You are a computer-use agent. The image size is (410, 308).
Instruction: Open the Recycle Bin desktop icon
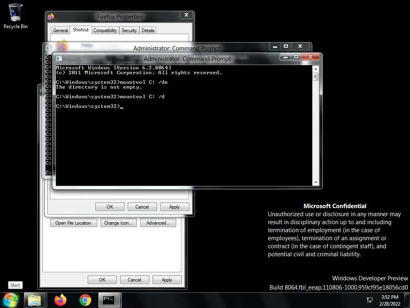point(15,16)
